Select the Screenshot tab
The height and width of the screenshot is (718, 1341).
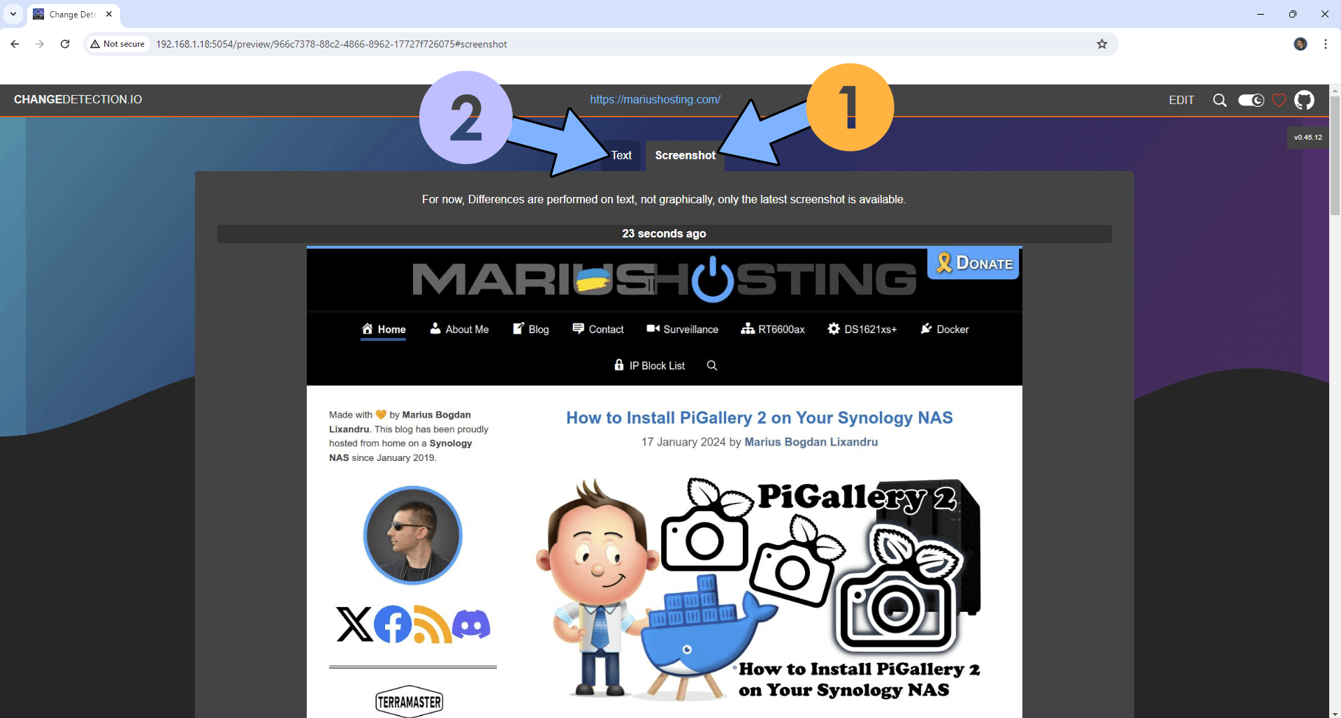(x=685, y=155)
